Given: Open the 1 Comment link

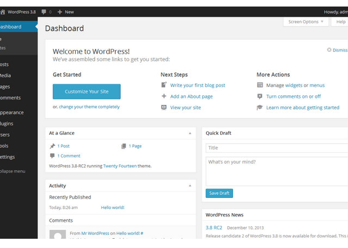Looking at the screenshot, I should pyautogui.click(x=69, y=156).
